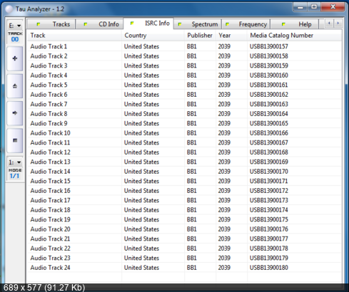Click the plus button in left sidebar
Screen dimensions: 349x292
pyautogui.click(x=15, y=58)
